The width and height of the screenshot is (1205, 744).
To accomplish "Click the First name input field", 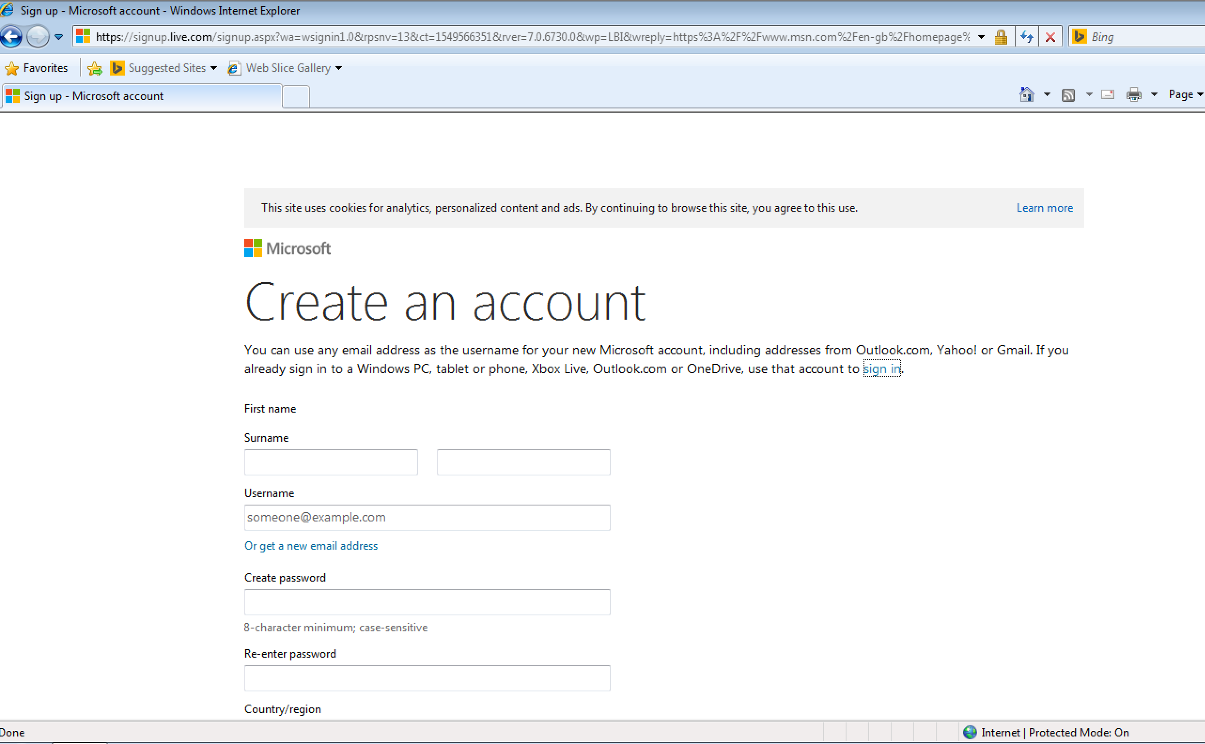I will tap(331, 462).
